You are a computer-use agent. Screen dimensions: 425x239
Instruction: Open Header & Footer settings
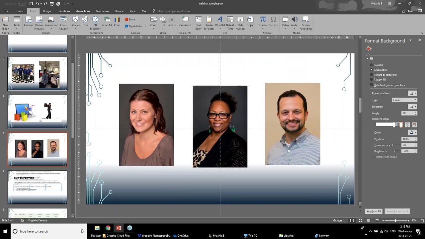209,23
